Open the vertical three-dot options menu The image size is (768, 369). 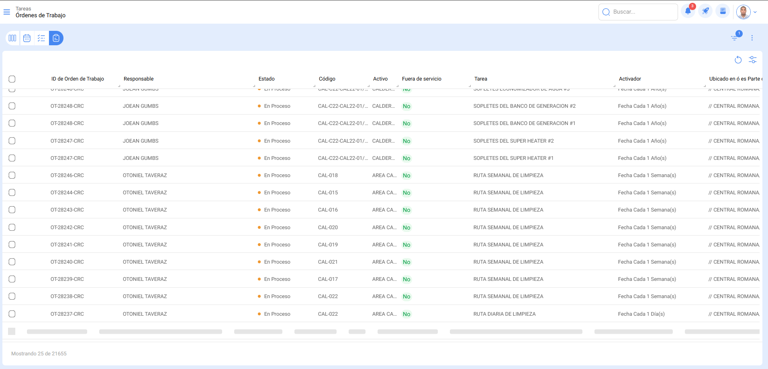752,38
